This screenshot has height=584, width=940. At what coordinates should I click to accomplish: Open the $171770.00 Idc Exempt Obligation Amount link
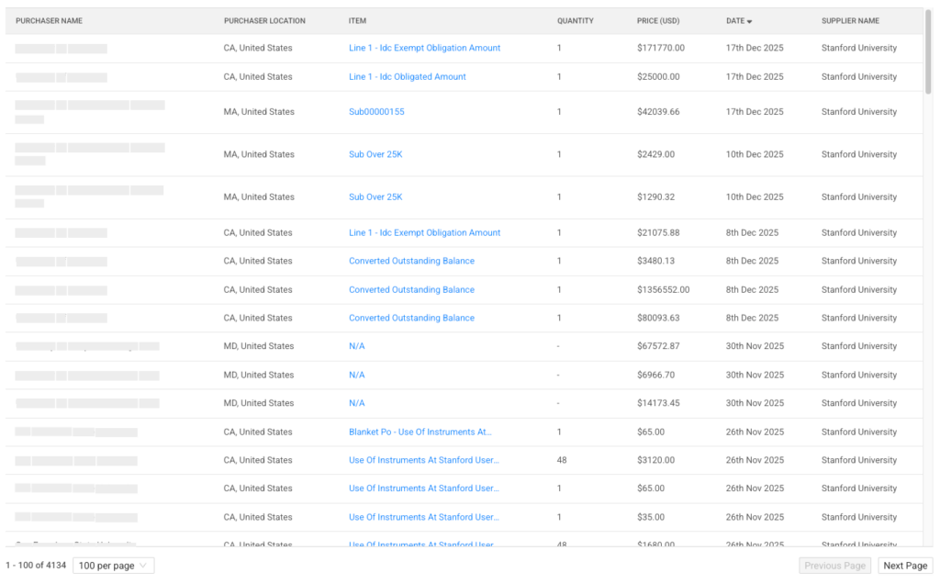(x=424, y=48)
